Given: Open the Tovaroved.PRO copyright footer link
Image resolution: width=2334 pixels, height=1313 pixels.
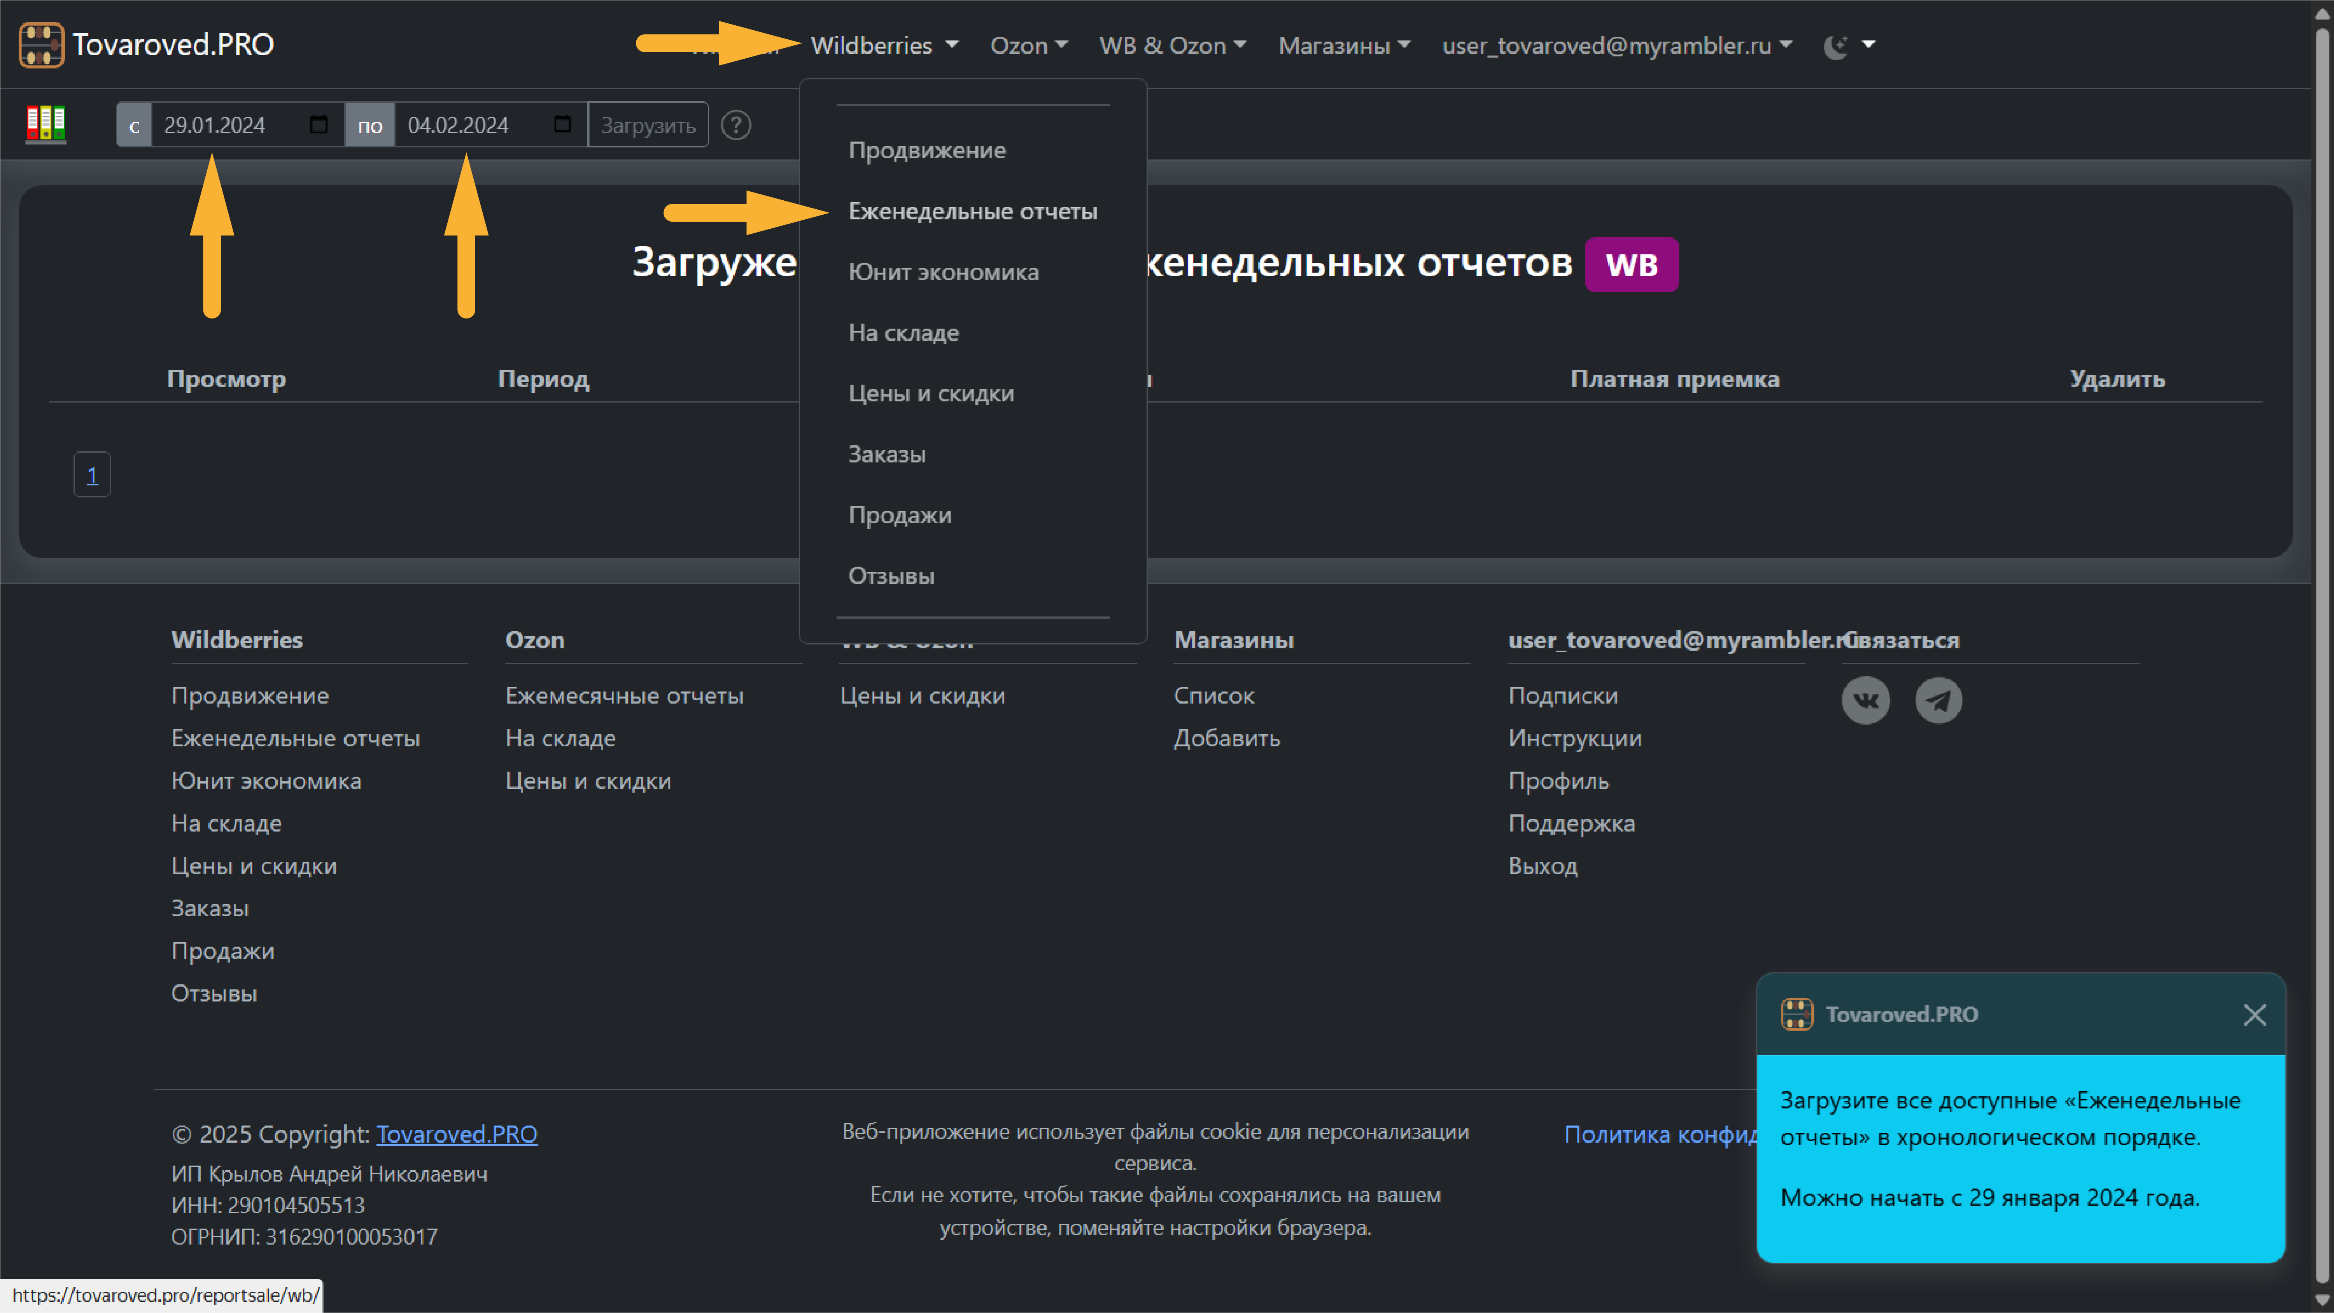Looking at the screenshot, I should point(457,1134).
